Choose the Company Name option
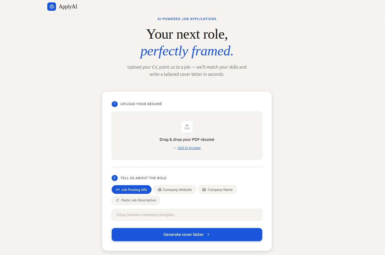385x255 pixels. pyautogui.click(x=217, y=190)
